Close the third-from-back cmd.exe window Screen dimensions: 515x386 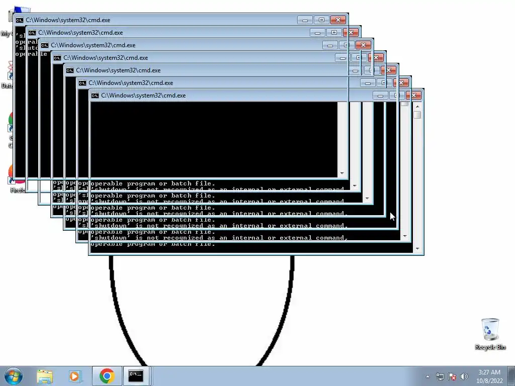tap(363, 45)
